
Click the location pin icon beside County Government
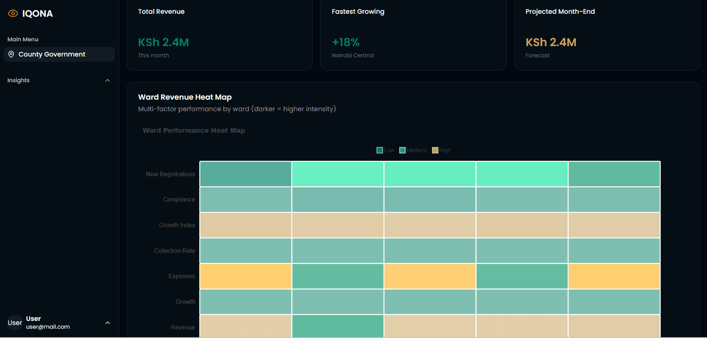click(11, 54)
